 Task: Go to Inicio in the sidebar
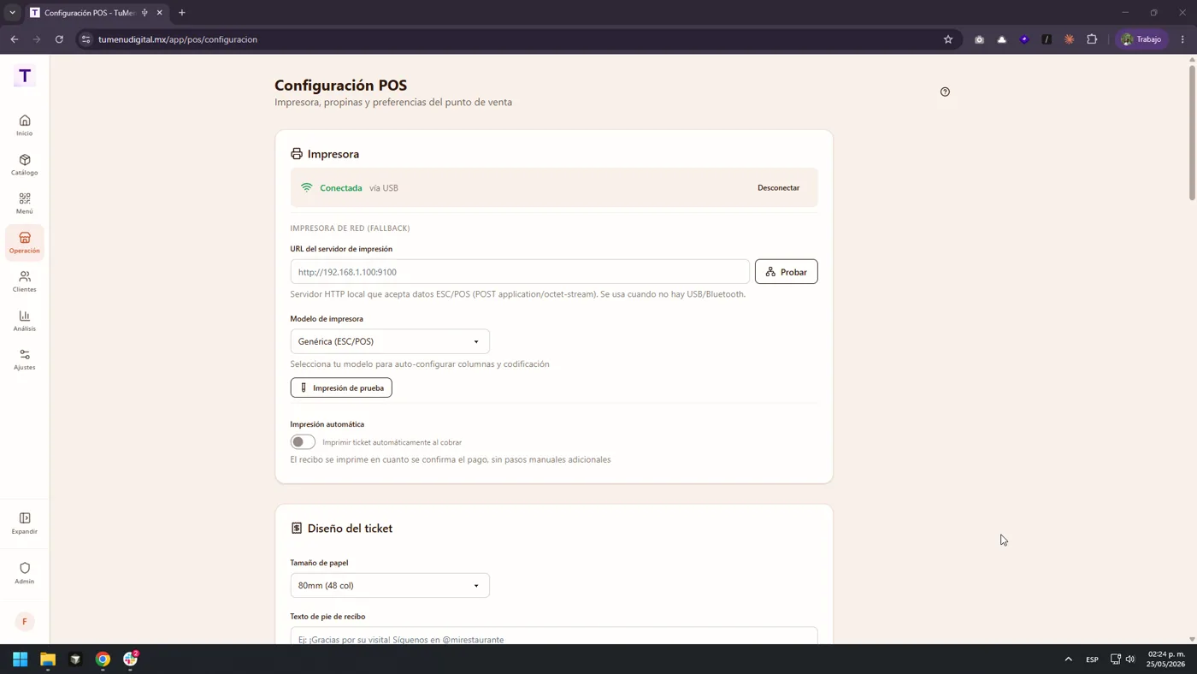pyautogui.click(x=25, y=125)
